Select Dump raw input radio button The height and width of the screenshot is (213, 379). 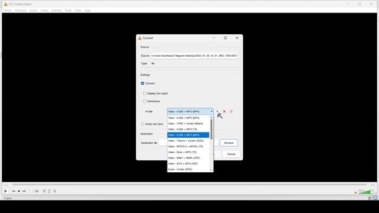coord(143,124)
